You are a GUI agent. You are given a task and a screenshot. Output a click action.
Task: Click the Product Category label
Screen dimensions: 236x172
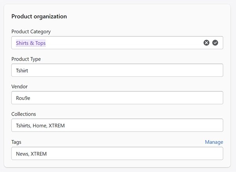coord(31,32)
